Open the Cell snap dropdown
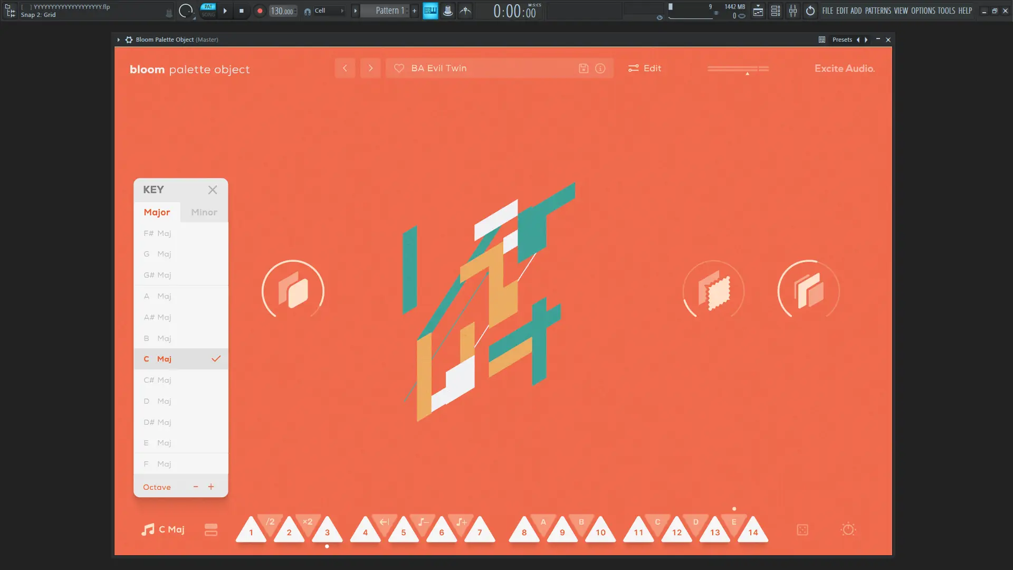 pyautogui.click(x=329, y=11)
